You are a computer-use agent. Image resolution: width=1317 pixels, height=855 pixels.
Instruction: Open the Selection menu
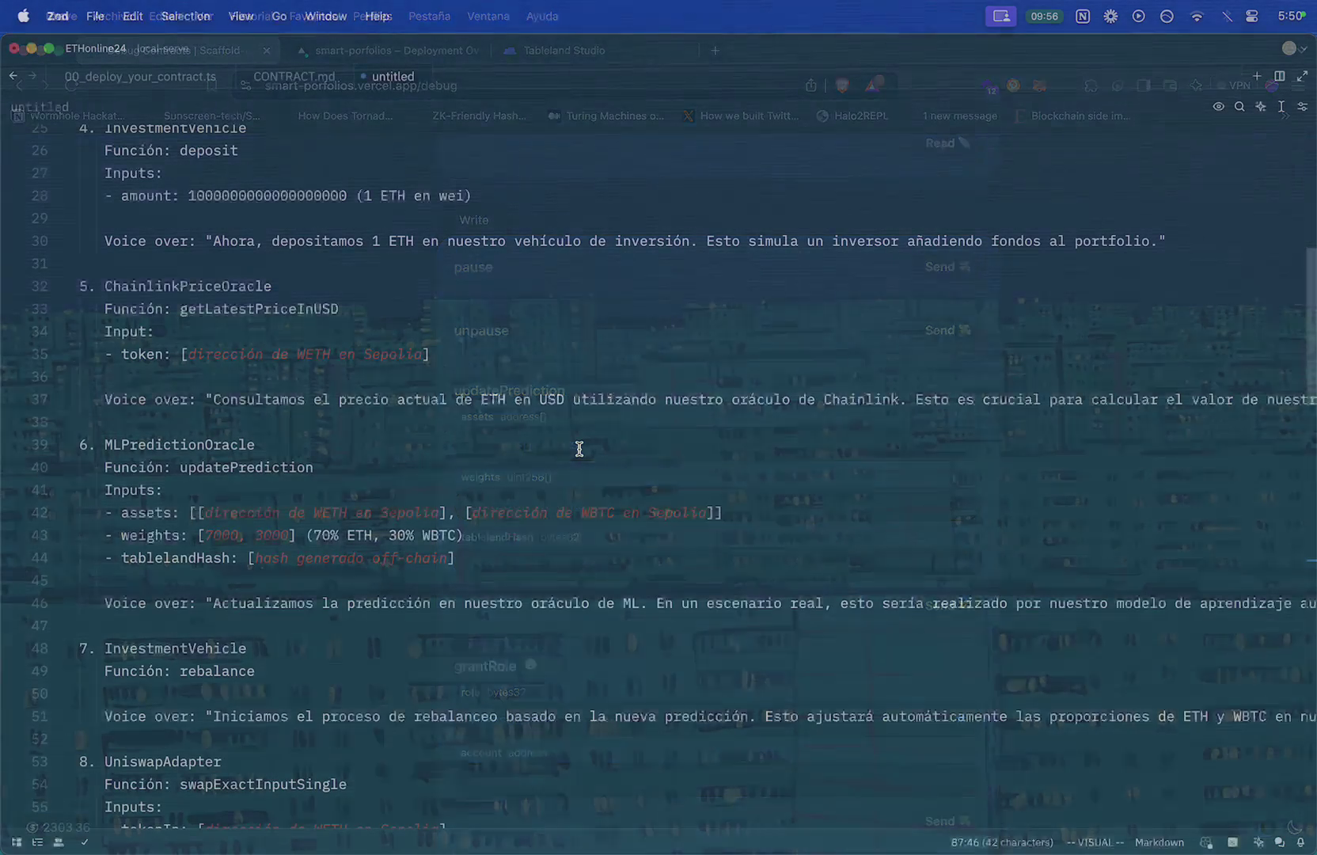(185, 16)
